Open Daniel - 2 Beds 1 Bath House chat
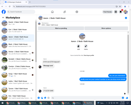Viewport: 131px width, 105px height. pyautogui.click(x=18, y=23)
